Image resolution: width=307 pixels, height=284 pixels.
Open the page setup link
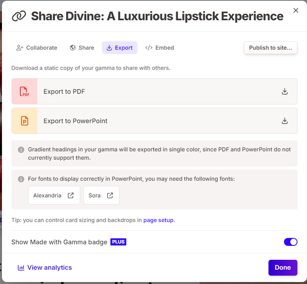tap(158, 220)
